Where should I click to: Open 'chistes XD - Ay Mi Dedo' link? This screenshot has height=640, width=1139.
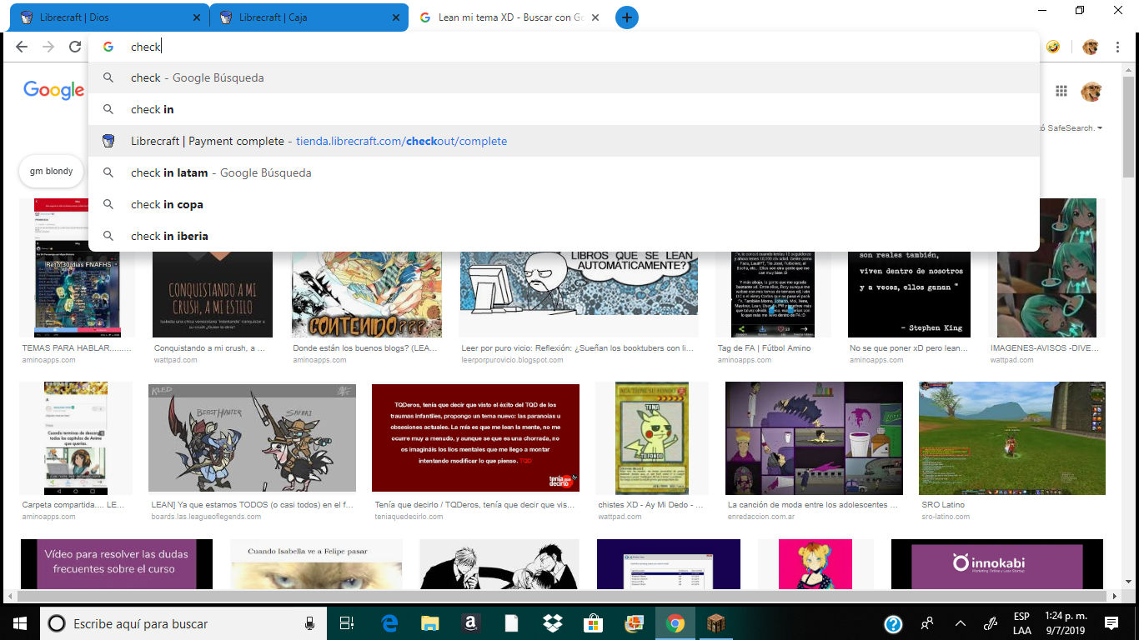click(650, 505)
